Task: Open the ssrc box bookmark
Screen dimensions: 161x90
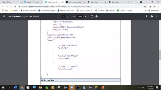Action: click(100, 10)
